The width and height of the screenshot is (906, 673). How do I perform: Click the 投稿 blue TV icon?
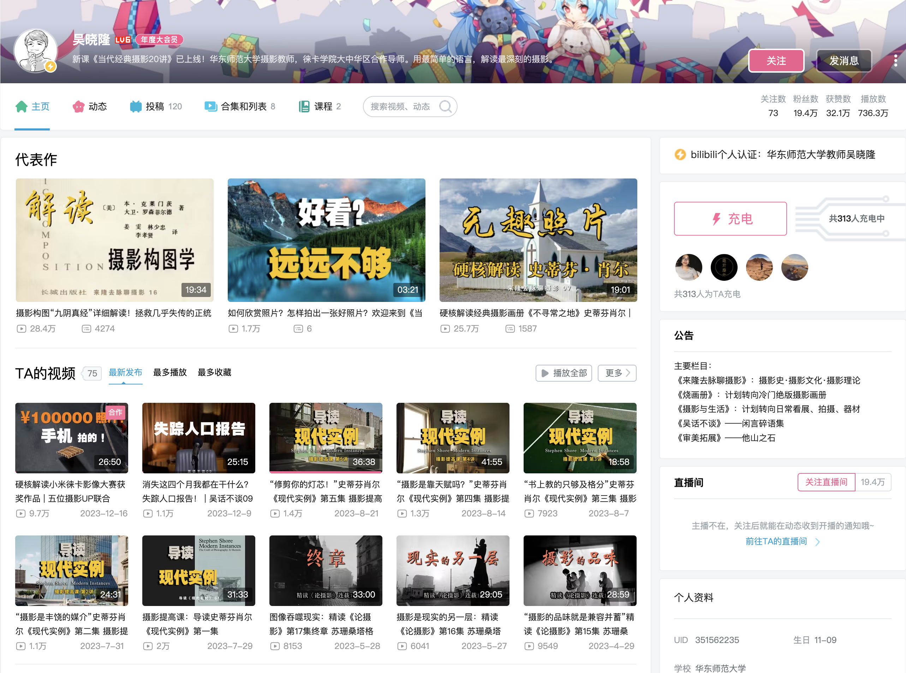point(136,107)
